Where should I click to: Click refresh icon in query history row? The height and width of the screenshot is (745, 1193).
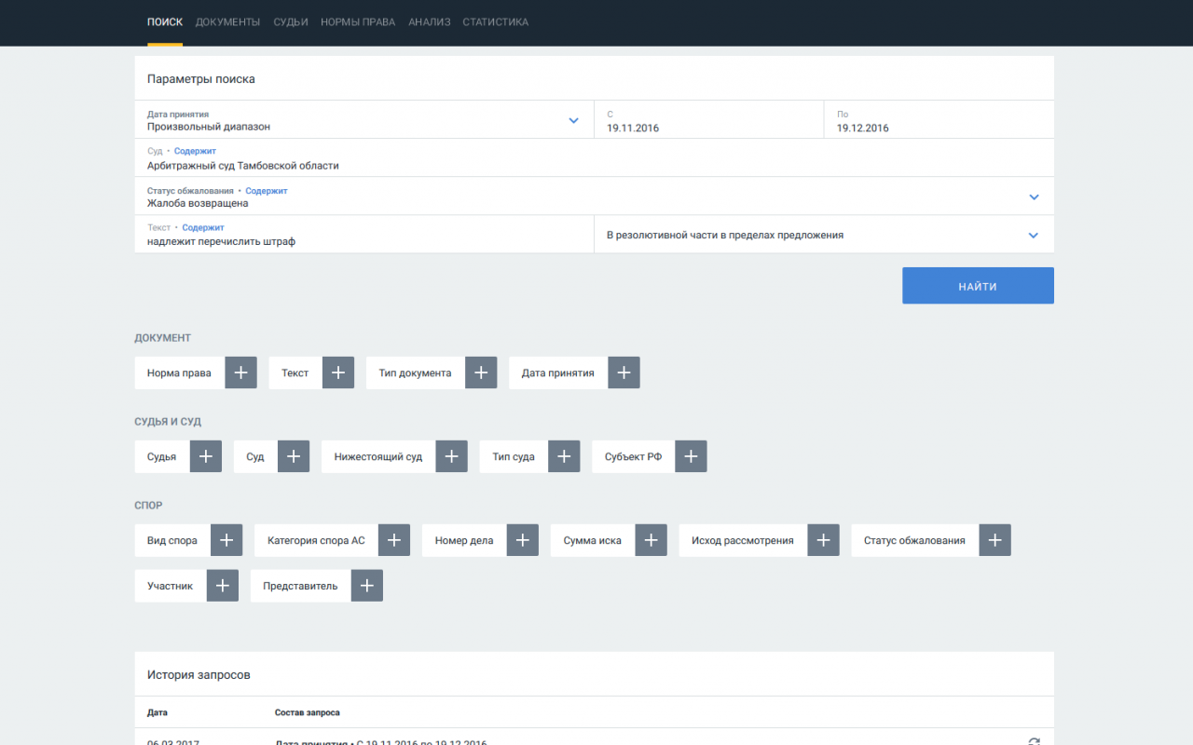(x=1034, y=741)
